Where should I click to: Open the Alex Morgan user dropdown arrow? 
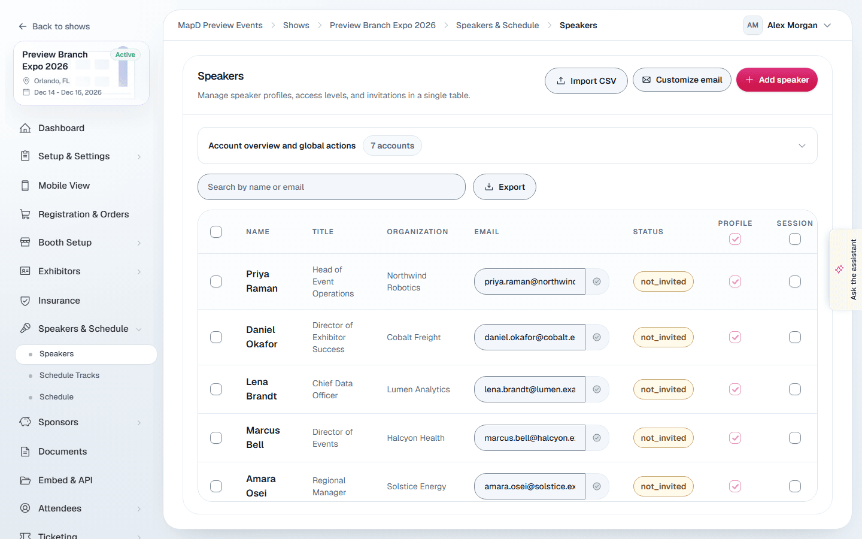(827, 25)
